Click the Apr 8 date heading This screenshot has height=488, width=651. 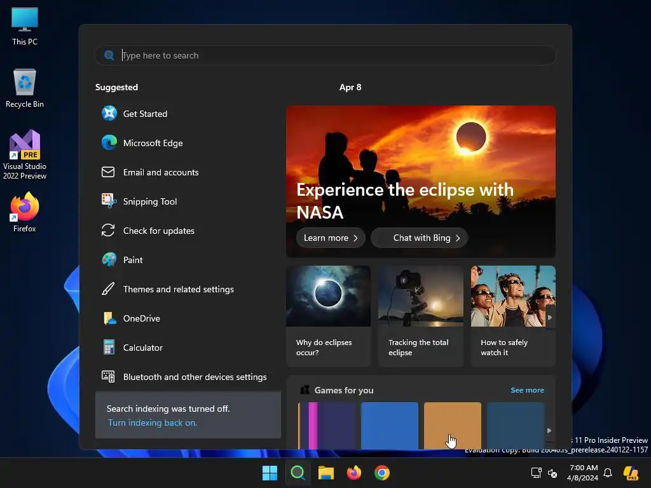tap(350, 87)
